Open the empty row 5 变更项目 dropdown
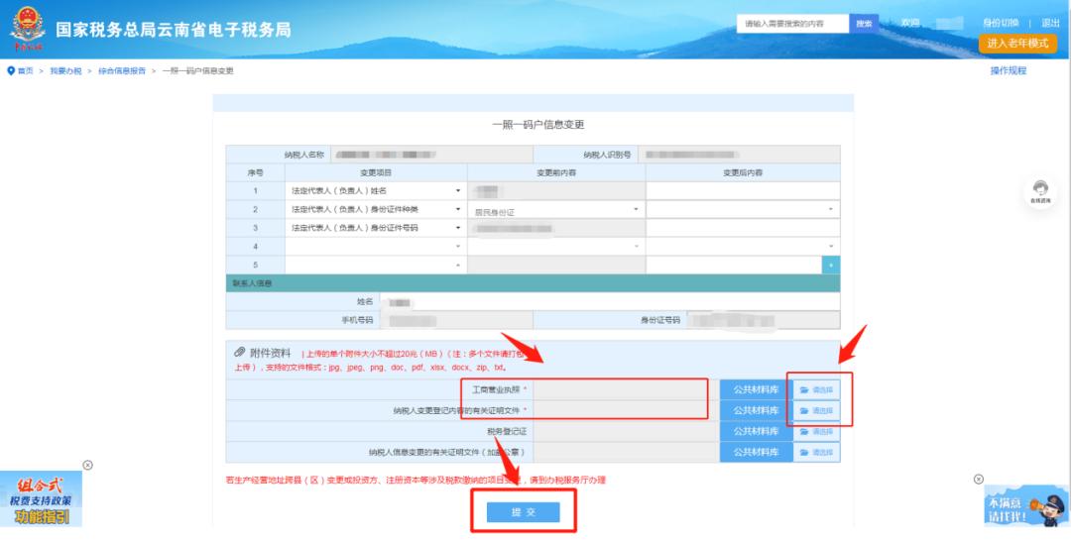This screenshot has width=1071, height=541. 376,265
